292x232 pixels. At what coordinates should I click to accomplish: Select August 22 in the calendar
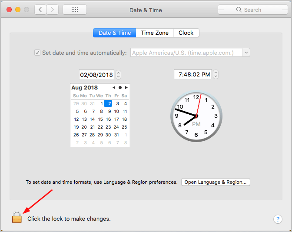point(100,127)
